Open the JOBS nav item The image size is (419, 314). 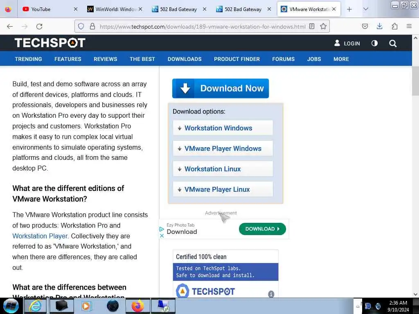click(314, 59)
